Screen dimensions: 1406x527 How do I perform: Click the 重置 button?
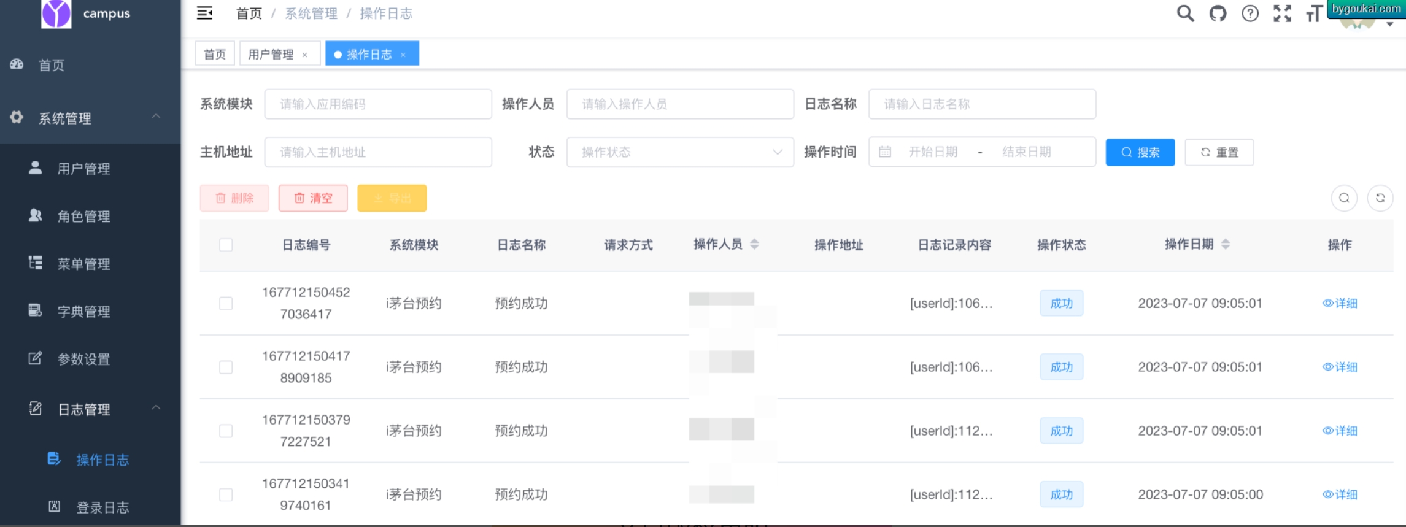tap(1219, 152)
